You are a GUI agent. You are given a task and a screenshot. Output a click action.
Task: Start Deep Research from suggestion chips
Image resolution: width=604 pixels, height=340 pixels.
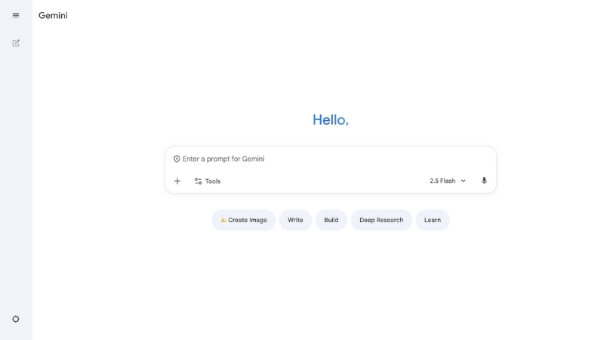(381, 220)
